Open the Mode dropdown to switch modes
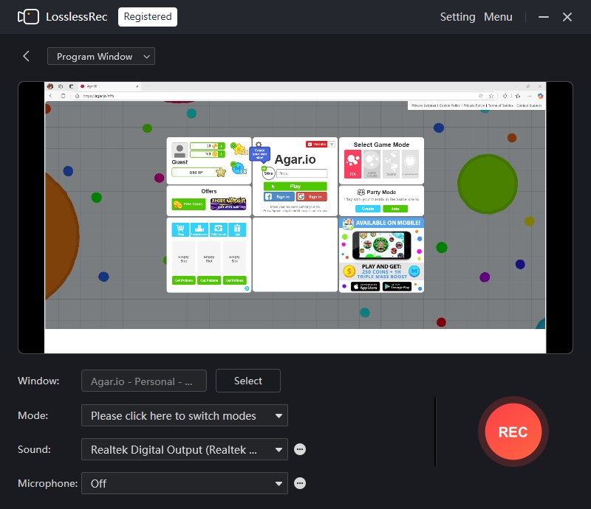 (x=184, y=415)
